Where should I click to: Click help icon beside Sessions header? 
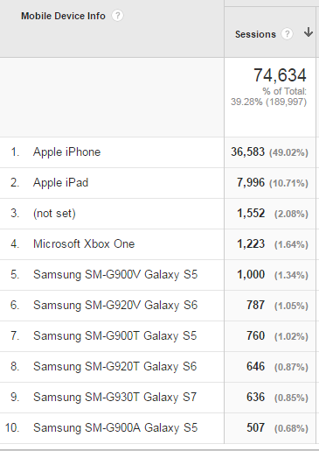click(x=287, y=34)
